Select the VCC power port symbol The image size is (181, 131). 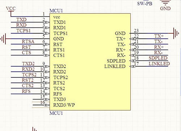[x=11, y=12]
